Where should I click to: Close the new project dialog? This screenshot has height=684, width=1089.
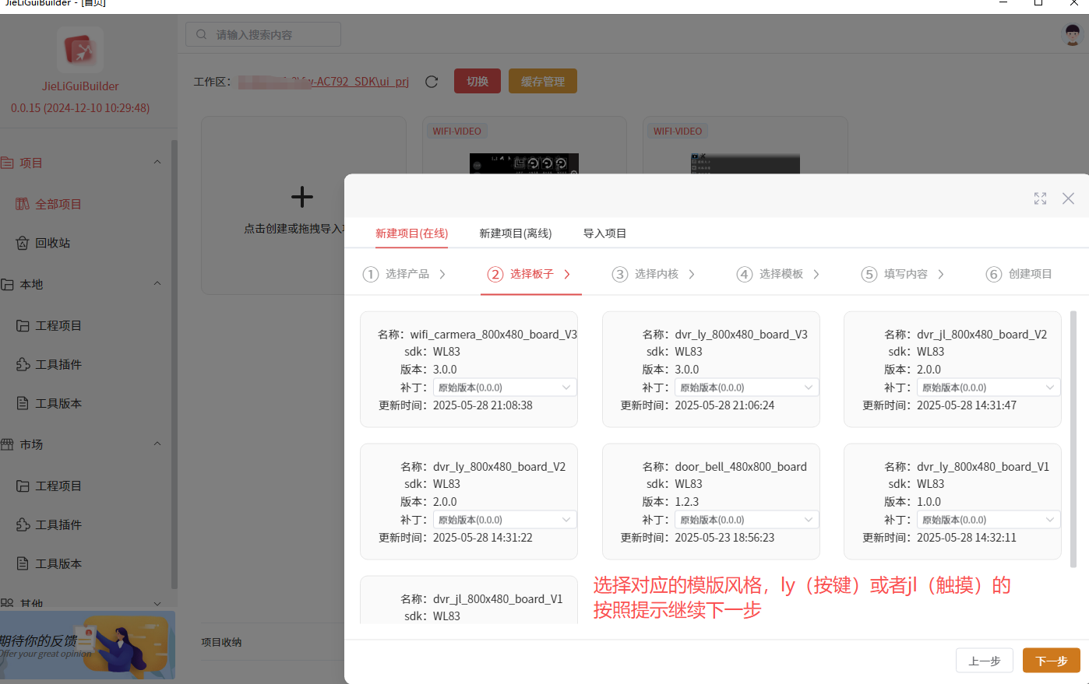[1068, 198]
